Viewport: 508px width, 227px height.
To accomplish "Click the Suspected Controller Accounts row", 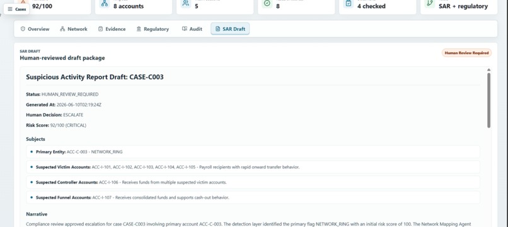I will 253,182.
